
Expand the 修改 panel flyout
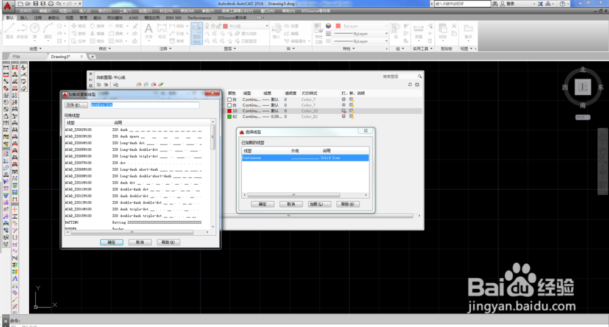tap(105, 49)
